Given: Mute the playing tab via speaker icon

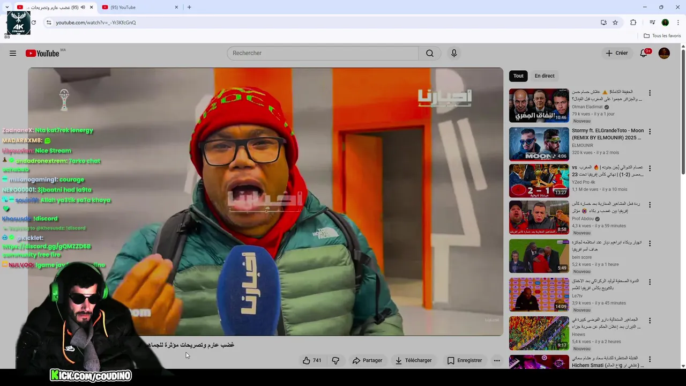Looking at the screenshot, I should tap(83, 8).
